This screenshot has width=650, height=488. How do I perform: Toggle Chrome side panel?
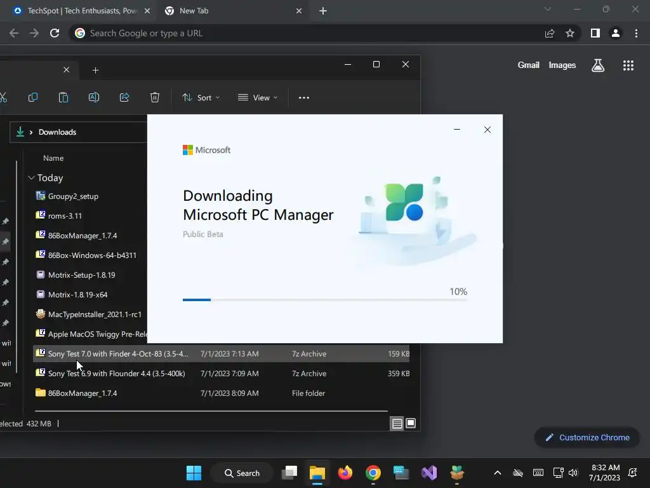595,33
